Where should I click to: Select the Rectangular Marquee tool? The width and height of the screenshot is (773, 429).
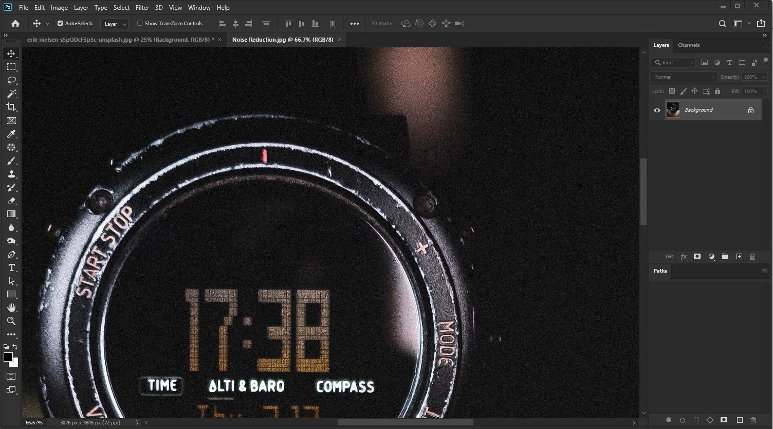[x=11, y=67]
